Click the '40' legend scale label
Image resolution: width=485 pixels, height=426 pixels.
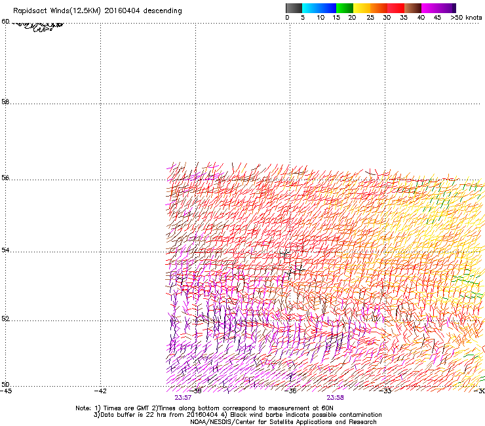click(421, 17)
